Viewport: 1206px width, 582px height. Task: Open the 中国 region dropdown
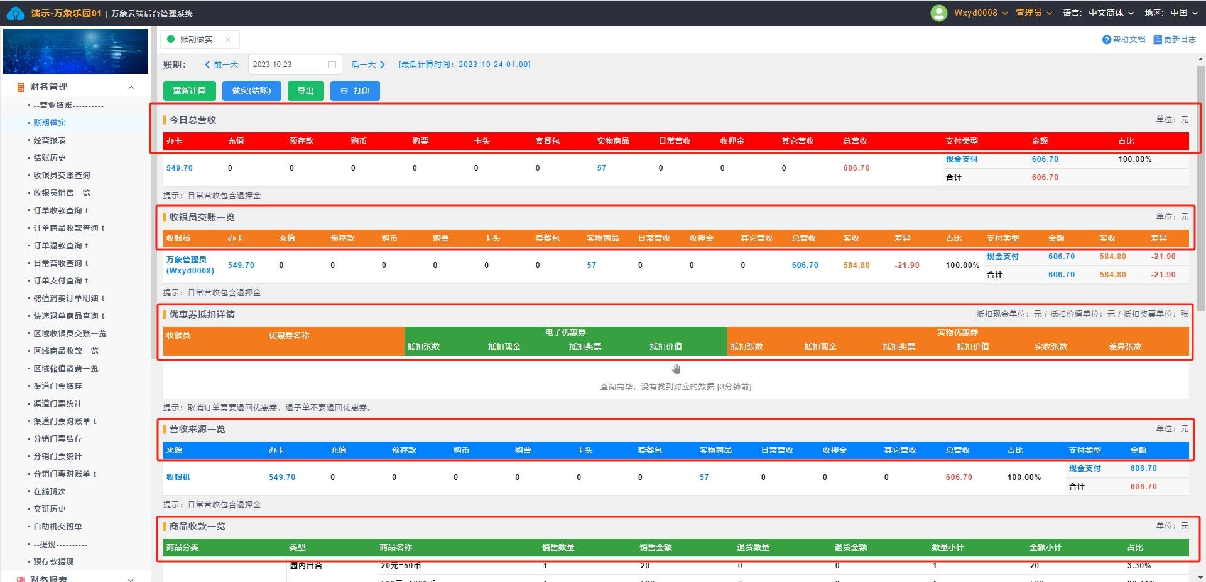click(x=1183, y=13)
